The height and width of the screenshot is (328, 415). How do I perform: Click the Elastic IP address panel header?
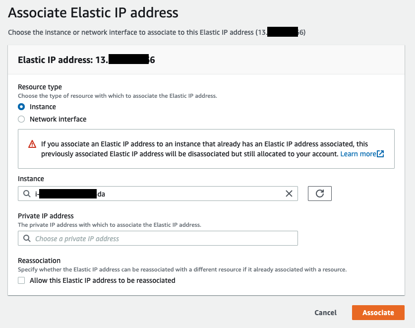[206, 60]
